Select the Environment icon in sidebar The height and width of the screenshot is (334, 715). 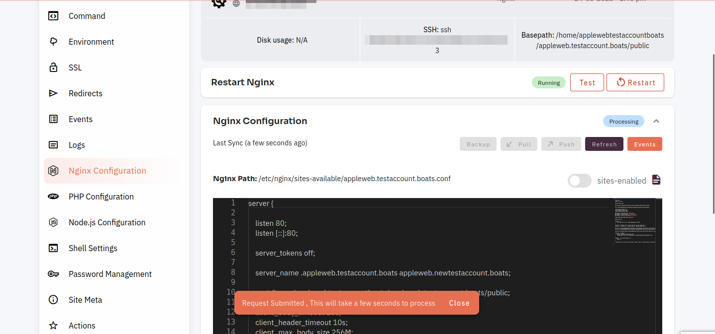[53, 42]
